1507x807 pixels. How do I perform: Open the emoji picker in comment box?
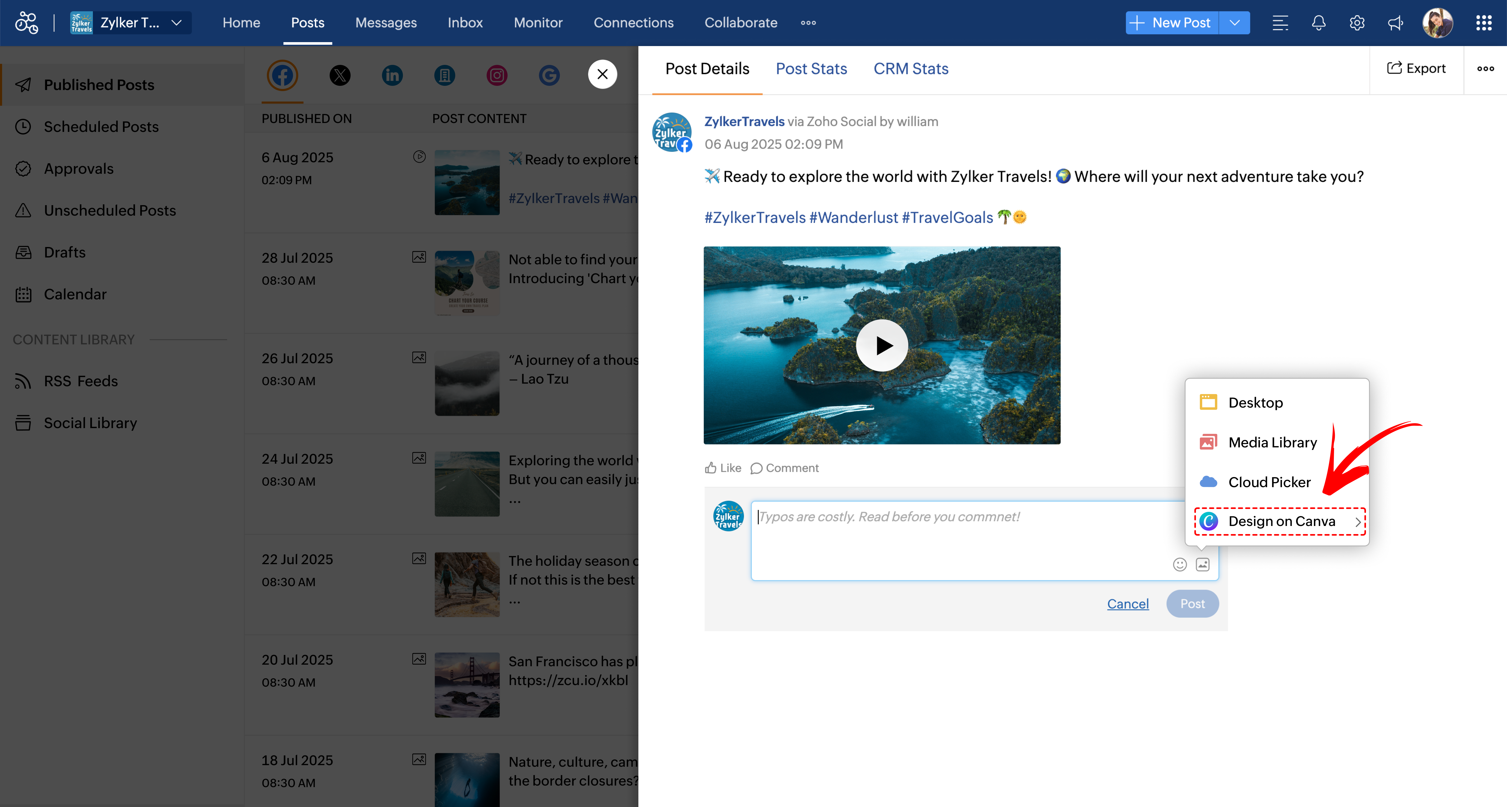tap(1179, 564)
